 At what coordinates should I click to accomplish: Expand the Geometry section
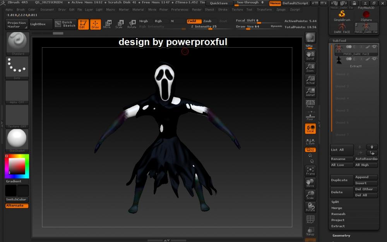(x=341, y=235)
